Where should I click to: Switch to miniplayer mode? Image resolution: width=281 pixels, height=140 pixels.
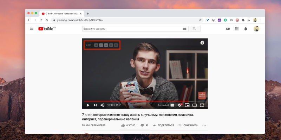187,105
